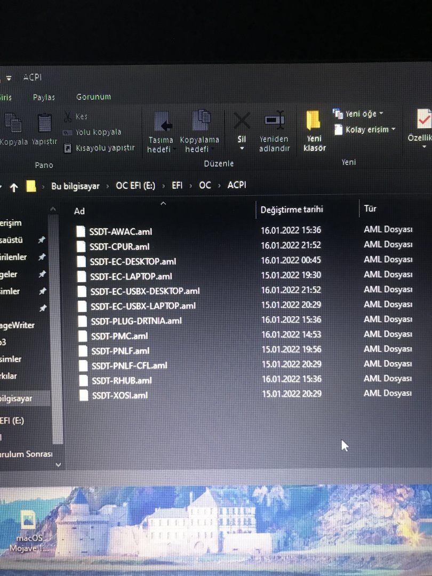Expand the chevron after EFI breadcrumb
Viewport: 432px width, 576px height.
(x=190, y=186)
